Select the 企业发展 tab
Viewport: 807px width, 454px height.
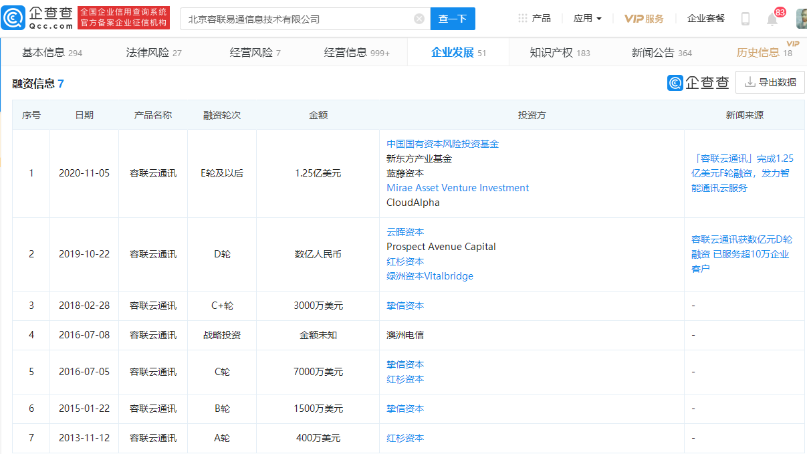tap(459, 52)
